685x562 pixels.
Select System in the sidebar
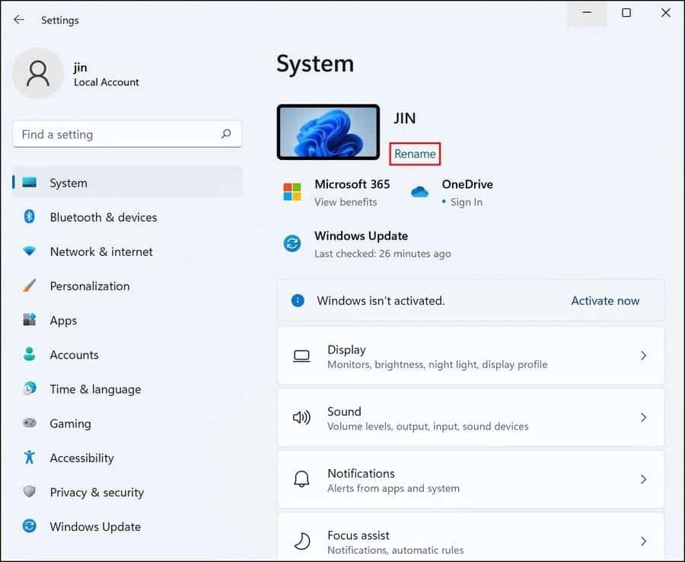tap(68, 183)
